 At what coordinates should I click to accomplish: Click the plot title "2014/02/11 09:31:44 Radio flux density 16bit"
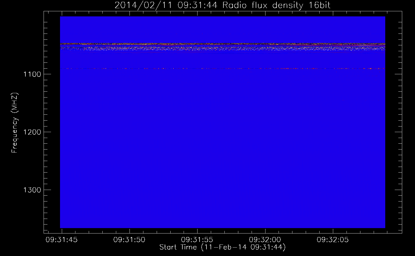tap(222, 5)
